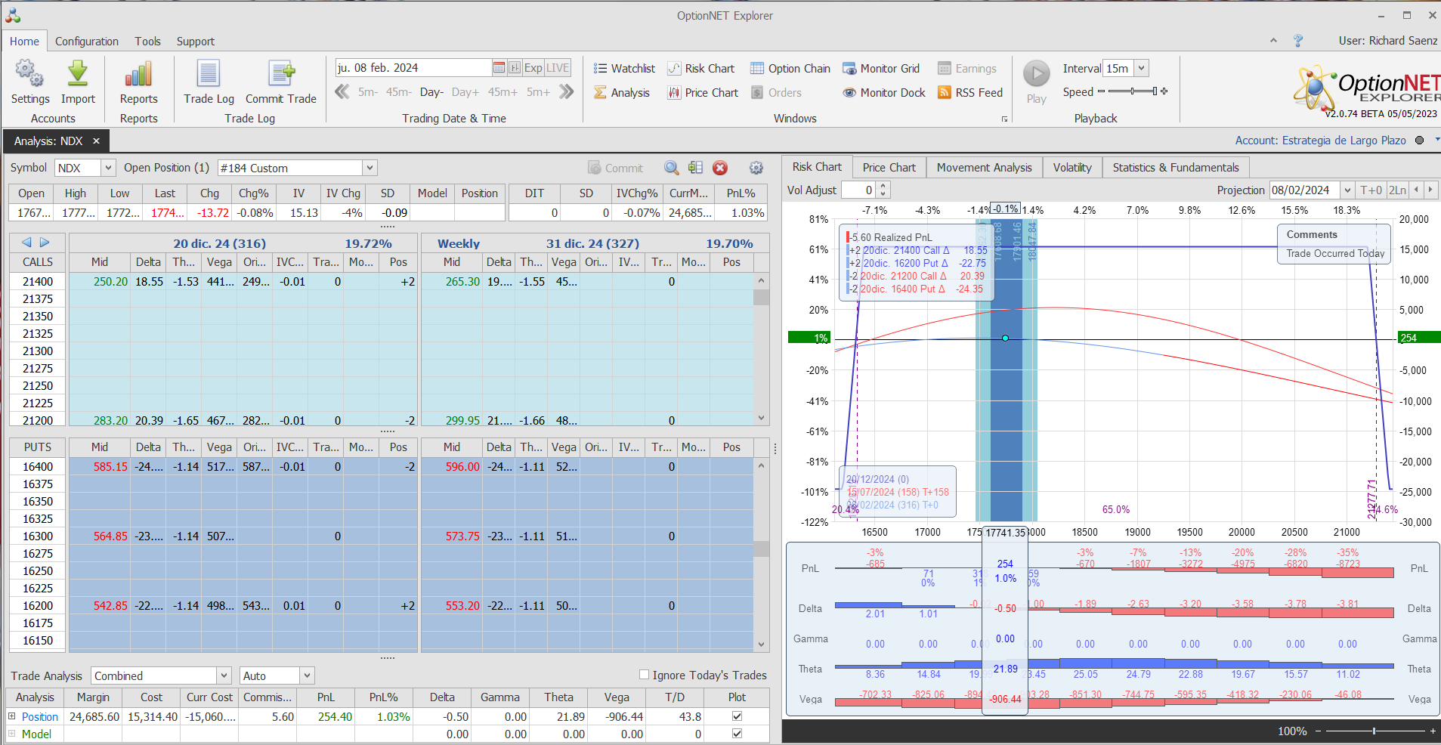
Task: Click the 45m+ step button
Action: pos(502,92)
